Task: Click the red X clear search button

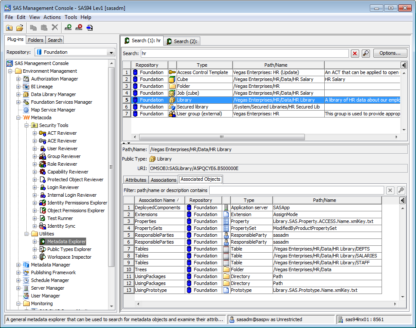Action: pyautogui.click(x=355, y=53)
